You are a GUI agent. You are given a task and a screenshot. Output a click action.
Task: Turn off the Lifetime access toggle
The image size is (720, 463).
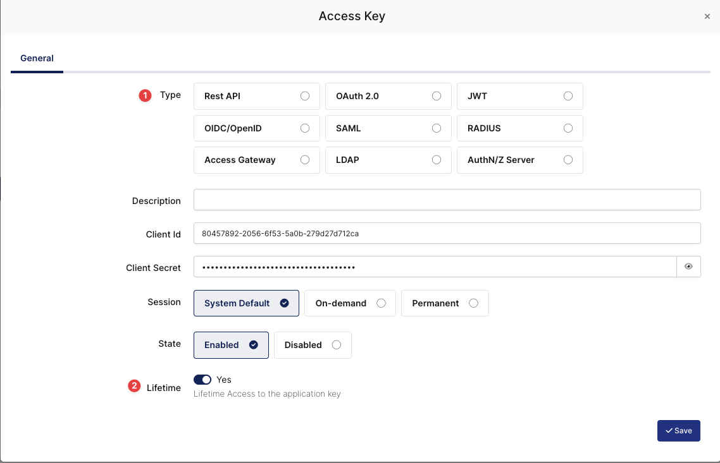[202, 379]
